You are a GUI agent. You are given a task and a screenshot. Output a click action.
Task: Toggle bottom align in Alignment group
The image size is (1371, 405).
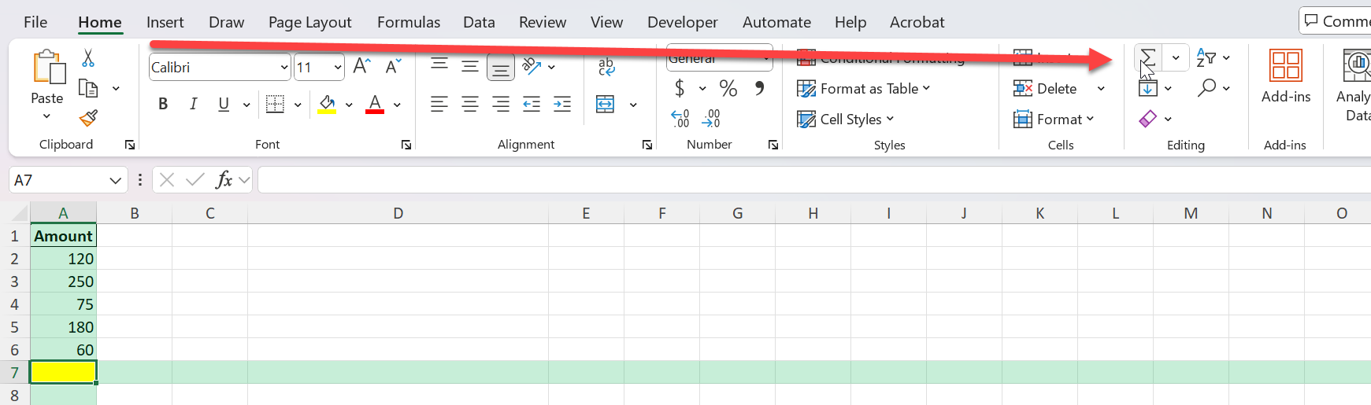coord(501,68)
